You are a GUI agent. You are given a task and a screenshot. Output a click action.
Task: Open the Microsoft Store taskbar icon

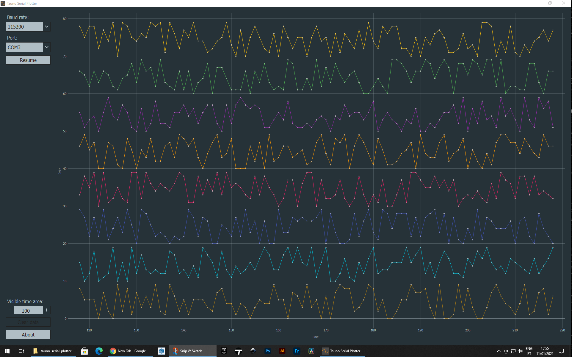click(x=84, y=351)
